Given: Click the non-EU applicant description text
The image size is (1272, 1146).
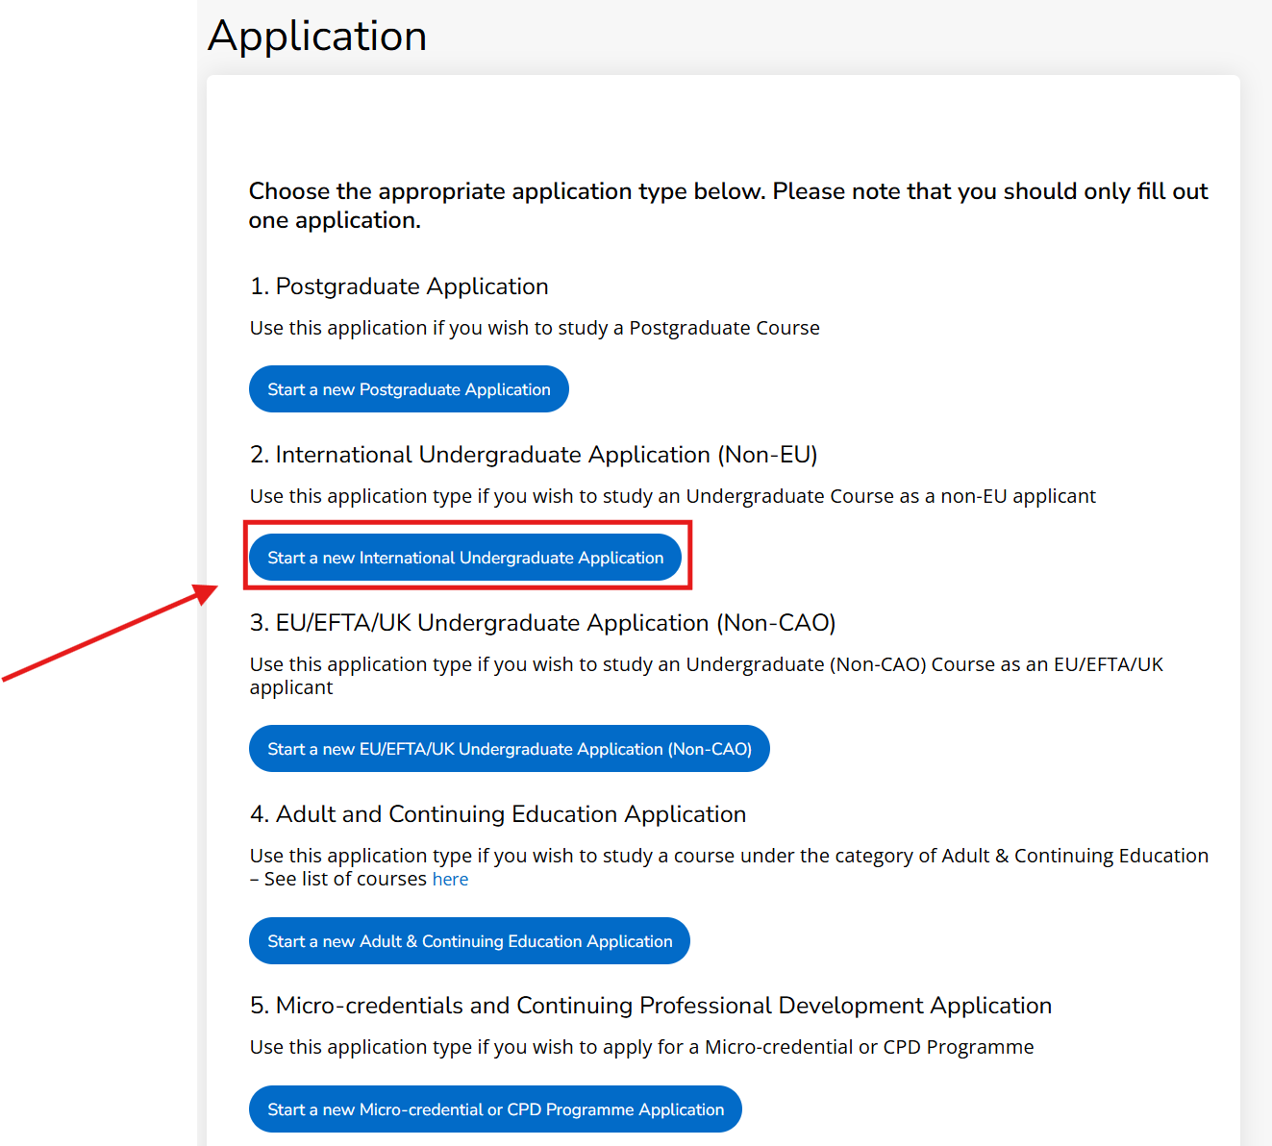Looking at the screenshot, I should (x=672, y=496).
